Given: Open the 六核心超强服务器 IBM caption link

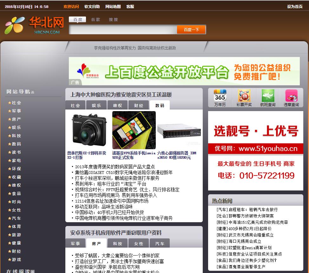Looking at the screenshot, I should tap(177, 155).
